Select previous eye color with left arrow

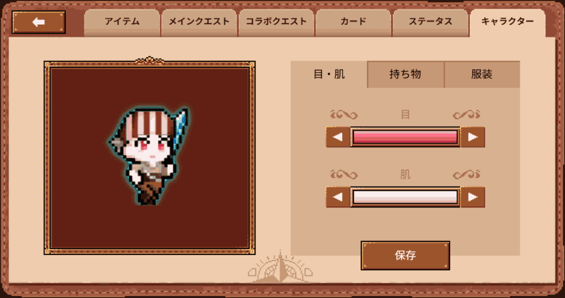tap(338, 137)
